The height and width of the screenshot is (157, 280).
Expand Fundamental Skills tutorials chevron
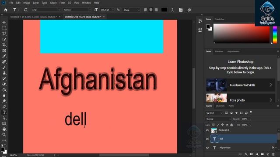pos(271,85)
